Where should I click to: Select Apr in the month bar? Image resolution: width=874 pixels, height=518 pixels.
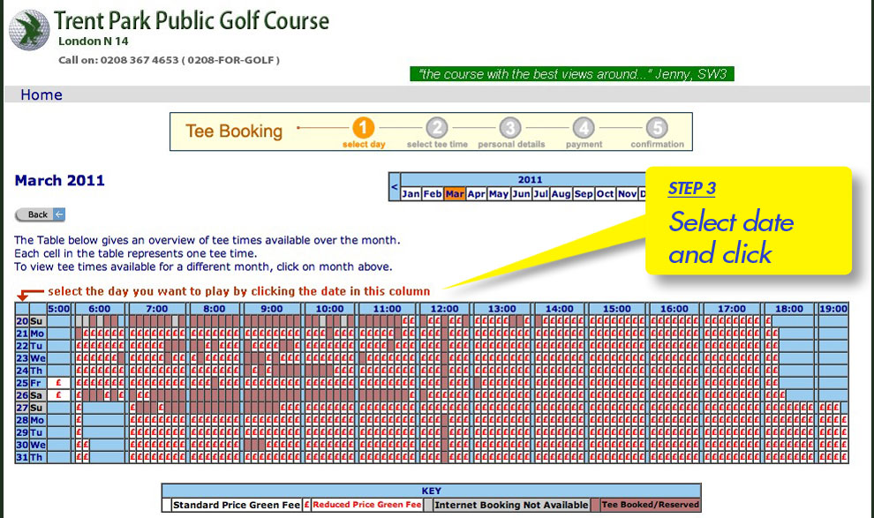(x=476, y=194)
